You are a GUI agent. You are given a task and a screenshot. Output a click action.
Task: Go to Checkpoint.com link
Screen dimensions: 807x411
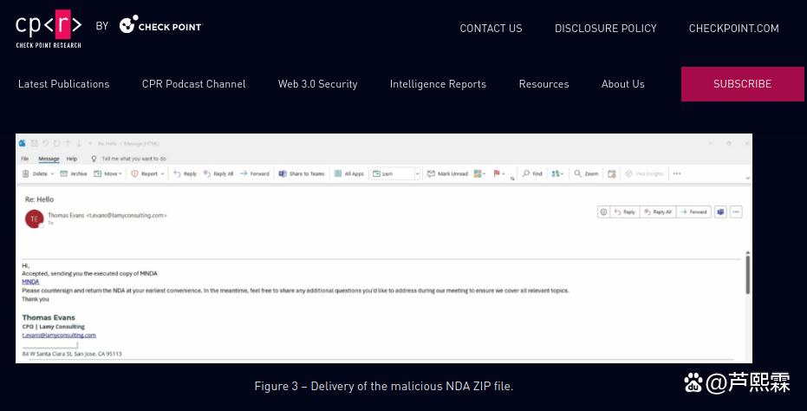point(733,29)
